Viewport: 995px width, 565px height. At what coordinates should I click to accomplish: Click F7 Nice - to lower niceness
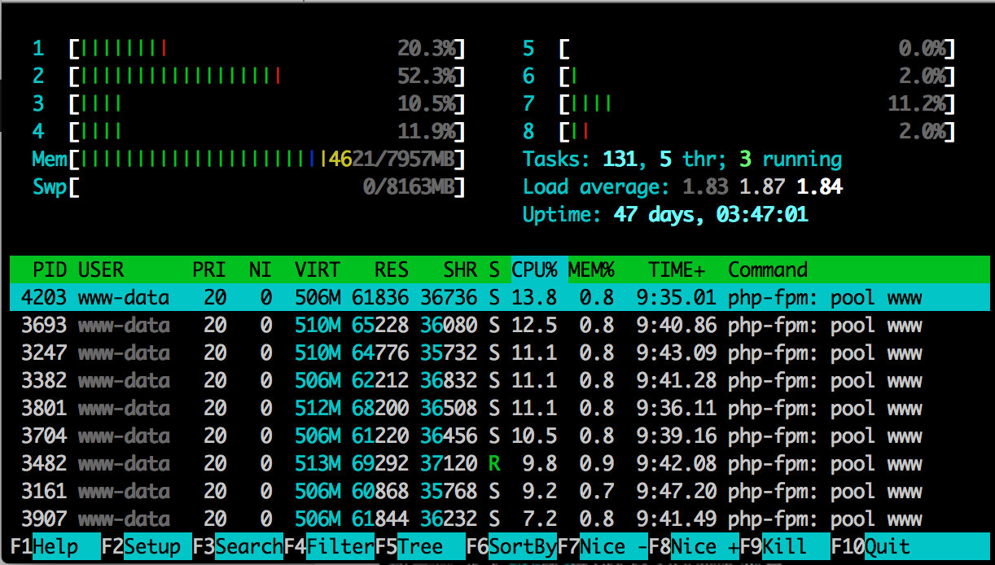603,546
